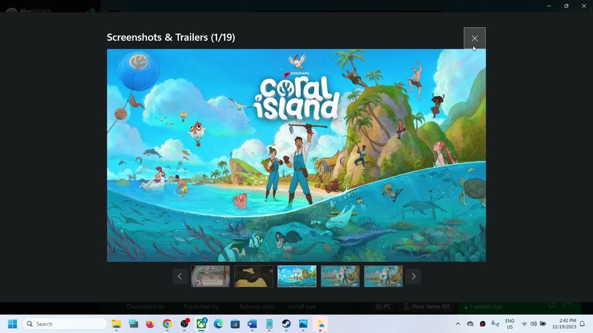Show hidden system tray icons

[458, 324]
